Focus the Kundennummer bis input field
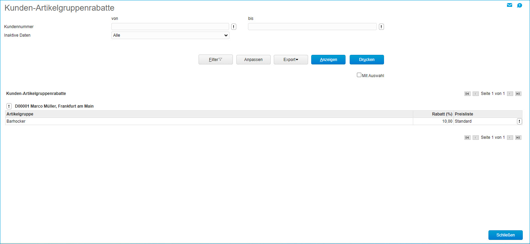 [312, 27]
